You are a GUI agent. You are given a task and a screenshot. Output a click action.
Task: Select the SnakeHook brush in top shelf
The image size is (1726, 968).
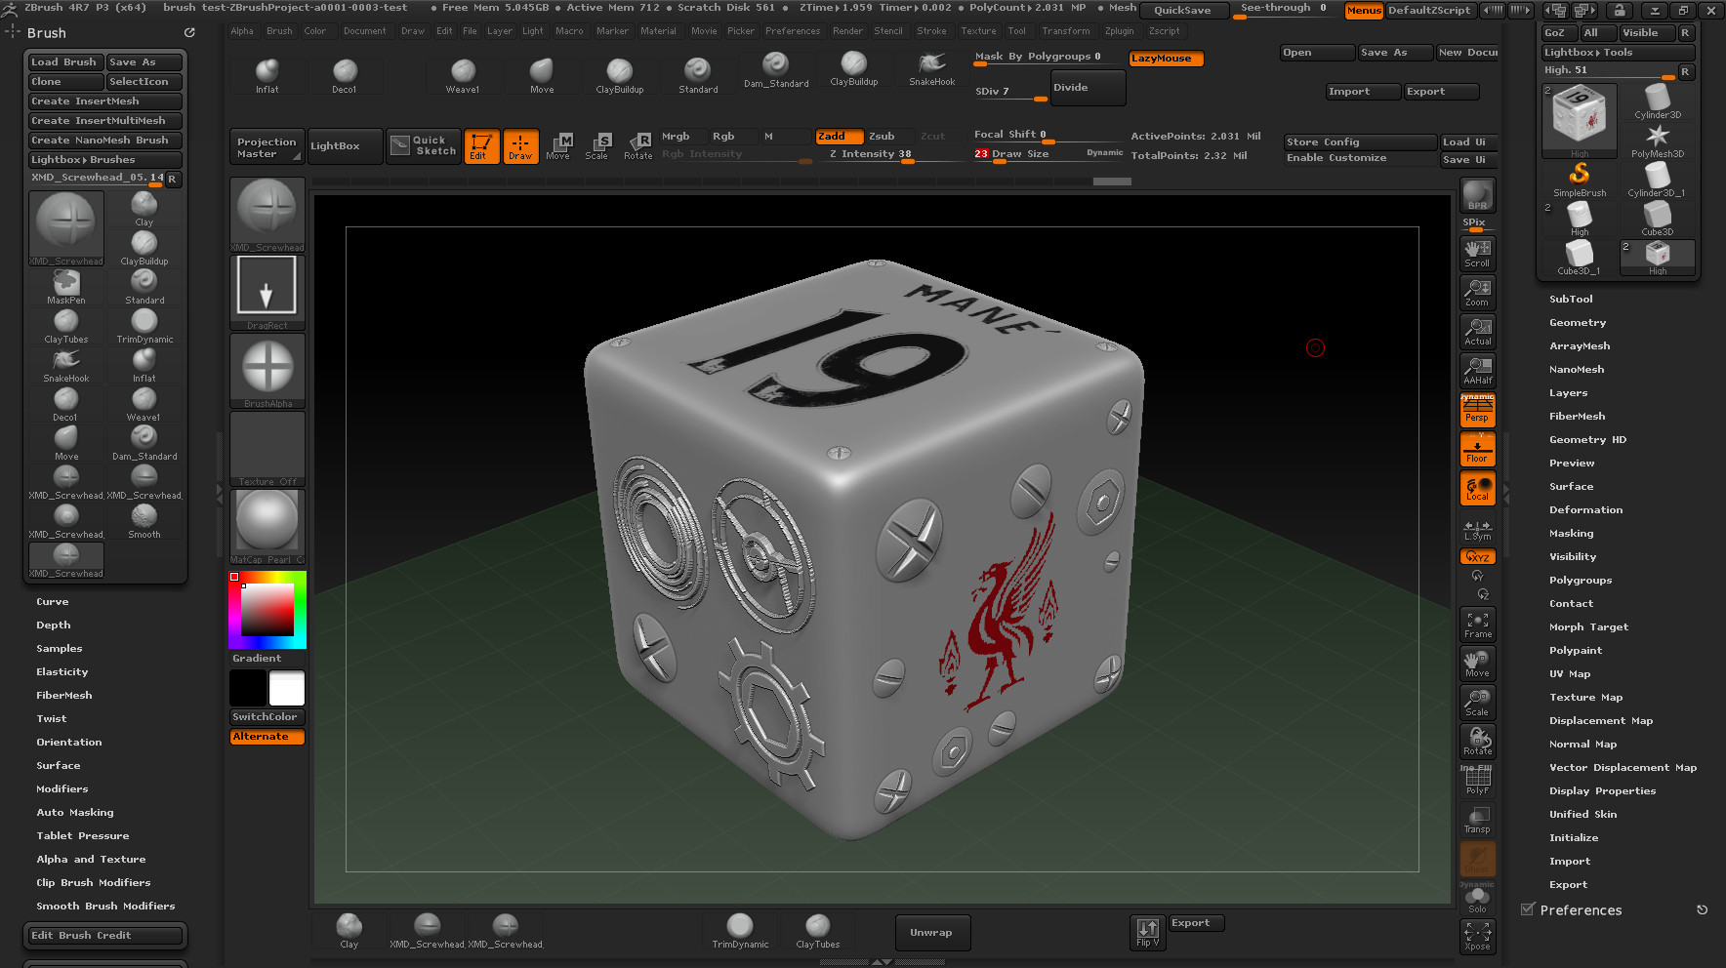click(x=931, y=67)
